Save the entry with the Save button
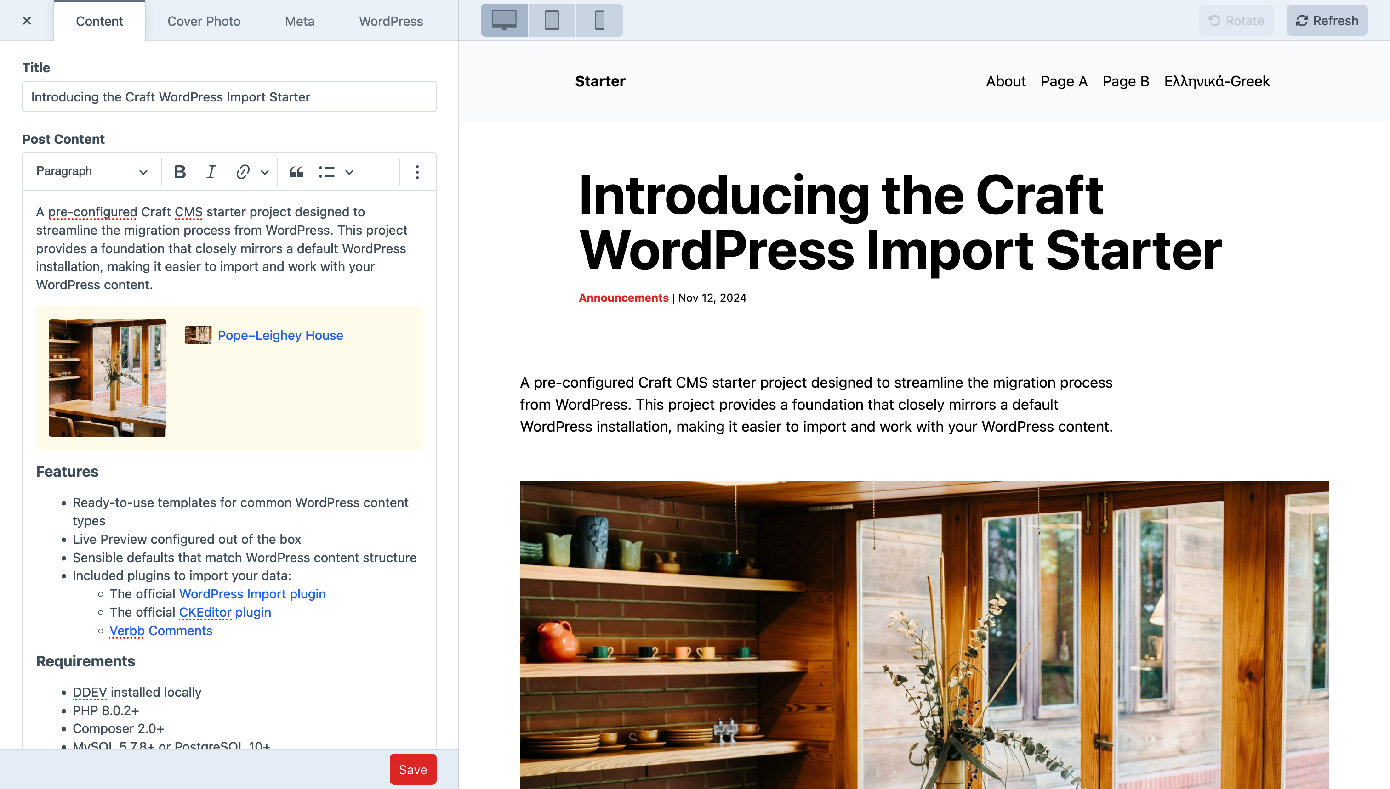Viewport: 1390px width, 789px height. (413, 769)
